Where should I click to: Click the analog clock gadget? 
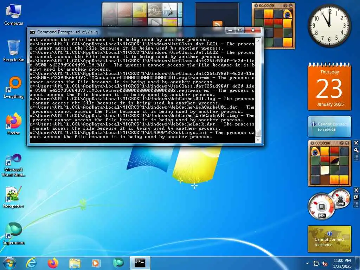[x=329, y=25]
